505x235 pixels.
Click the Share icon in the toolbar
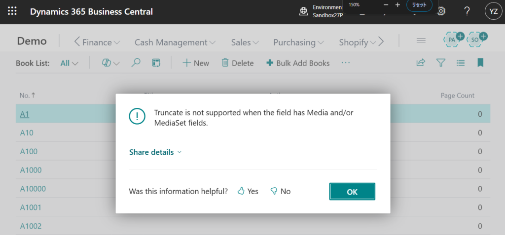[x=421, y=63]
